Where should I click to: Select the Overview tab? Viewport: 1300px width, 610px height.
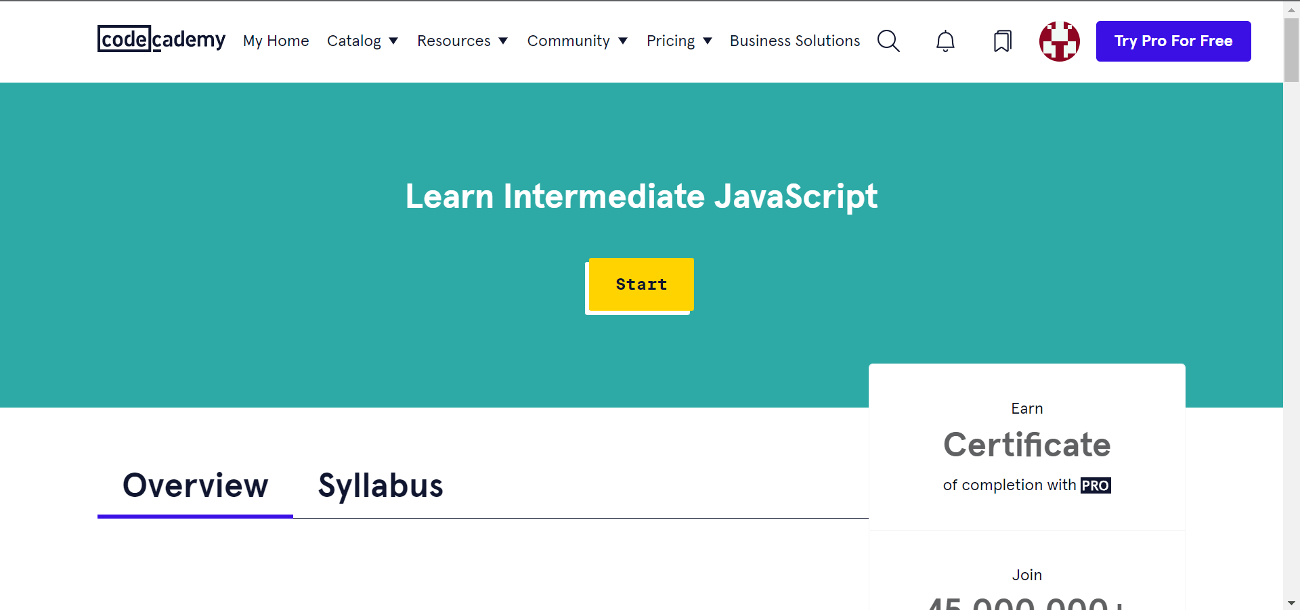pos(195,486)
